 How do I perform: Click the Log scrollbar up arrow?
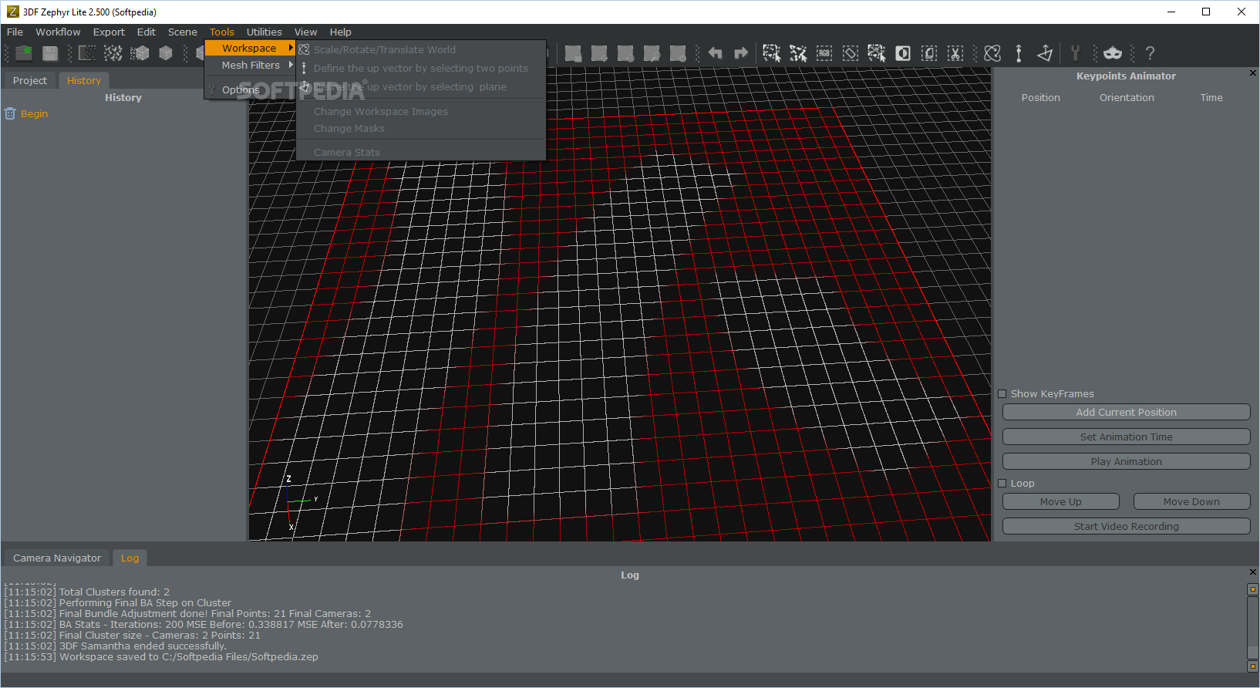click(1253, 589)
